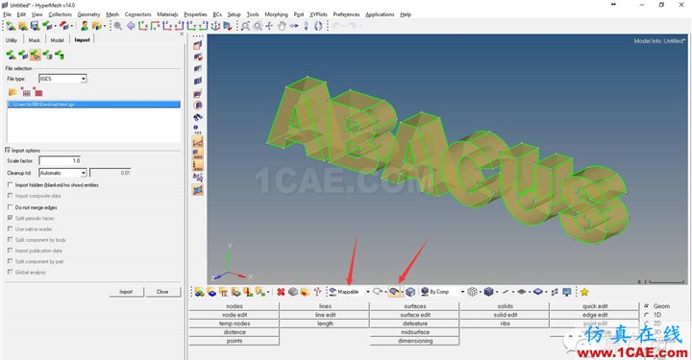Screen dimensions: 692x360
Task: Click the zoom magnifier toolbar icon
Action: click(118, 26)
